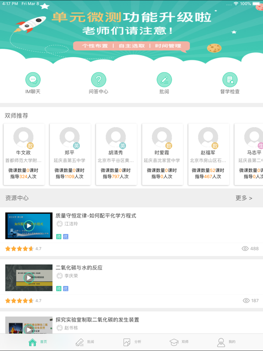263x351 pixels.
Task: Select the 首页 home tab
Action: click(x=37, y=342)
